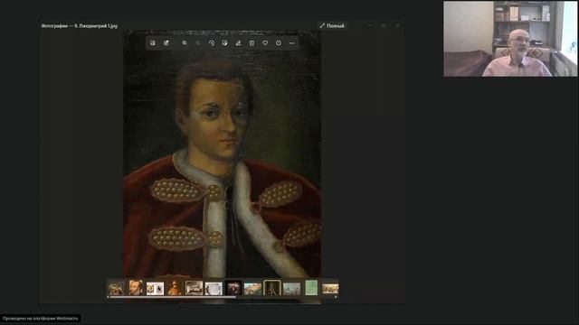Select the currently highlighted portrait thumbnail in the filmstrip
Image resolution: width=579 pixels, height=325 pixels.
coord(272,288)
